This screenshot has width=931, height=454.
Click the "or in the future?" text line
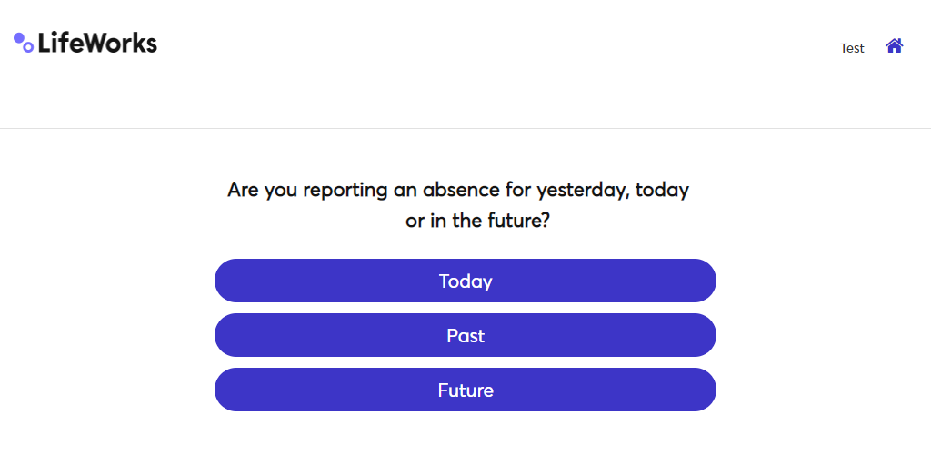tap(477, 221)
